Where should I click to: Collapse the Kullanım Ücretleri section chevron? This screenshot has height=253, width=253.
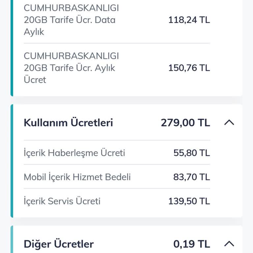click(229, 123)
